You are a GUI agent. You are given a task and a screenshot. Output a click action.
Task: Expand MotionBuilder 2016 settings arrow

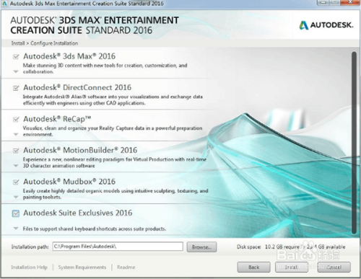coord(16,166)
